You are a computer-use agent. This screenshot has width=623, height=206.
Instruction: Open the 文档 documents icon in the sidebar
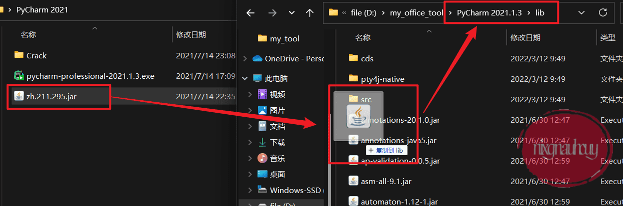262,126
